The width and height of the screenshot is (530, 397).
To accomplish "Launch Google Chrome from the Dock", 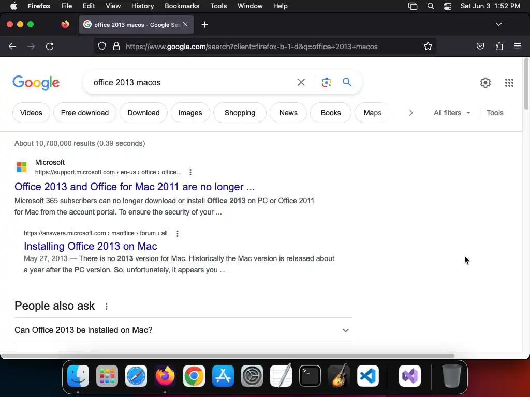I will [x=194, y=376].
